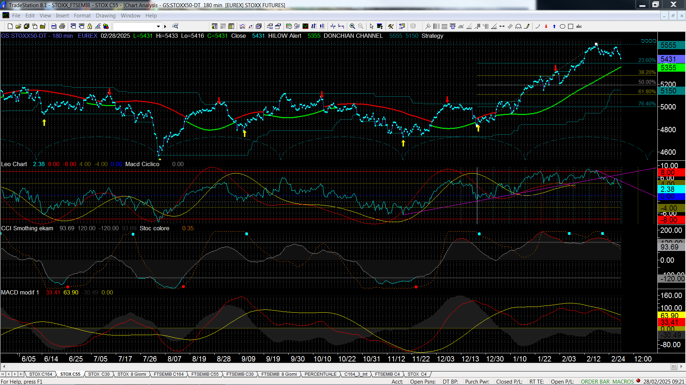Switch to the STOX 8 Giorni tab
The width and height of the screenshot is (686, 385).
131,374
